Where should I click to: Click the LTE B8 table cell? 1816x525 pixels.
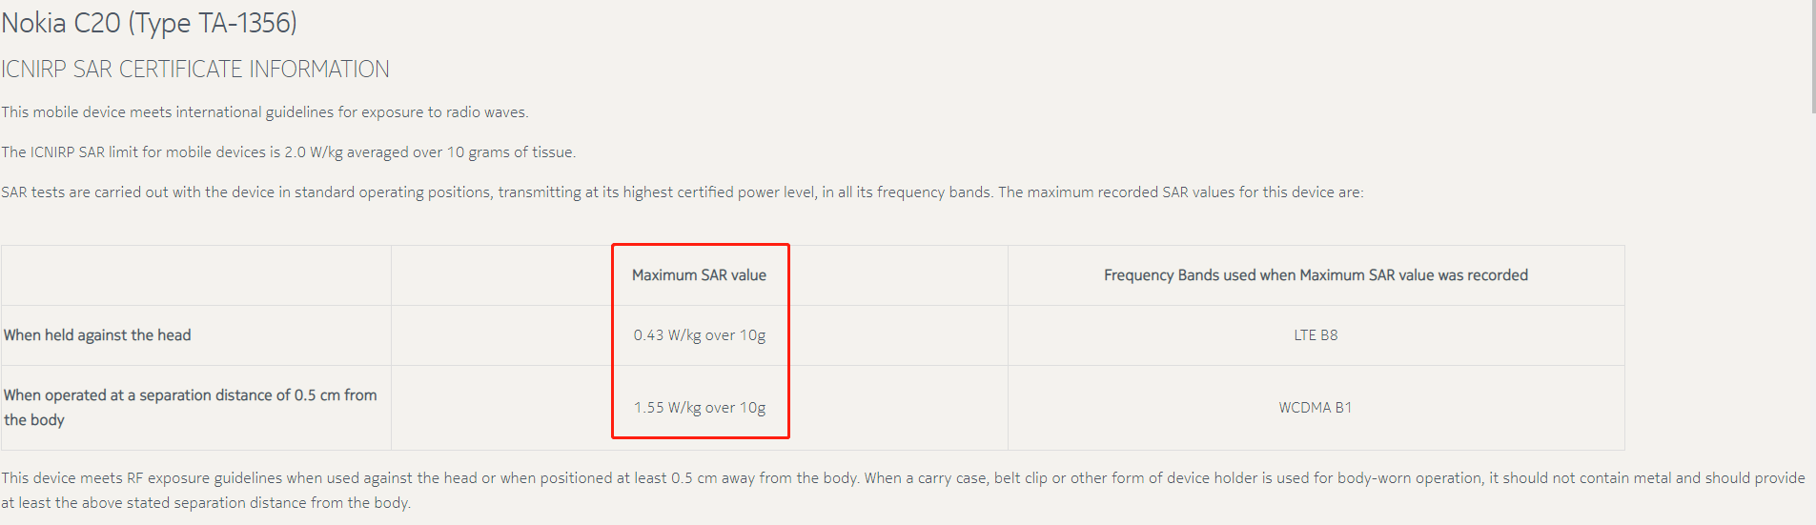click(x=1316, y=335)
